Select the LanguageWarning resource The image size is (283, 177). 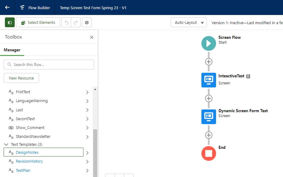coord(32,101)
